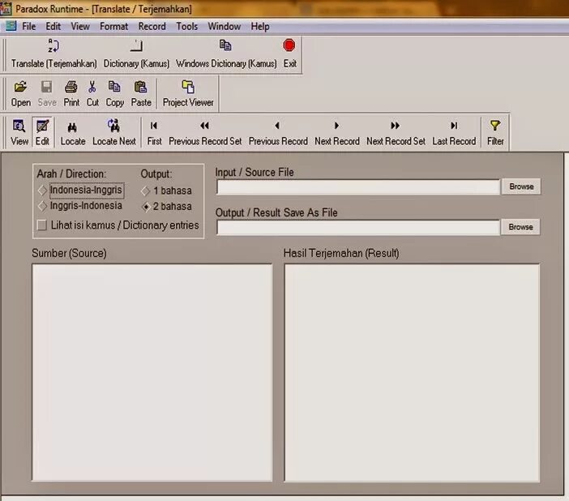This screenshot has width=569, height=501.
Task: Click the Print icon
Action: (x=71, y=87)
